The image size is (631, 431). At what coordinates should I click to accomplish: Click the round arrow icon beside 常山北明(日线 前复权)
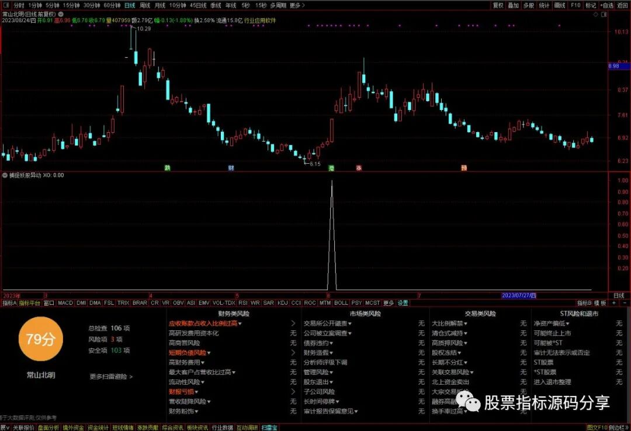point(61,14)
